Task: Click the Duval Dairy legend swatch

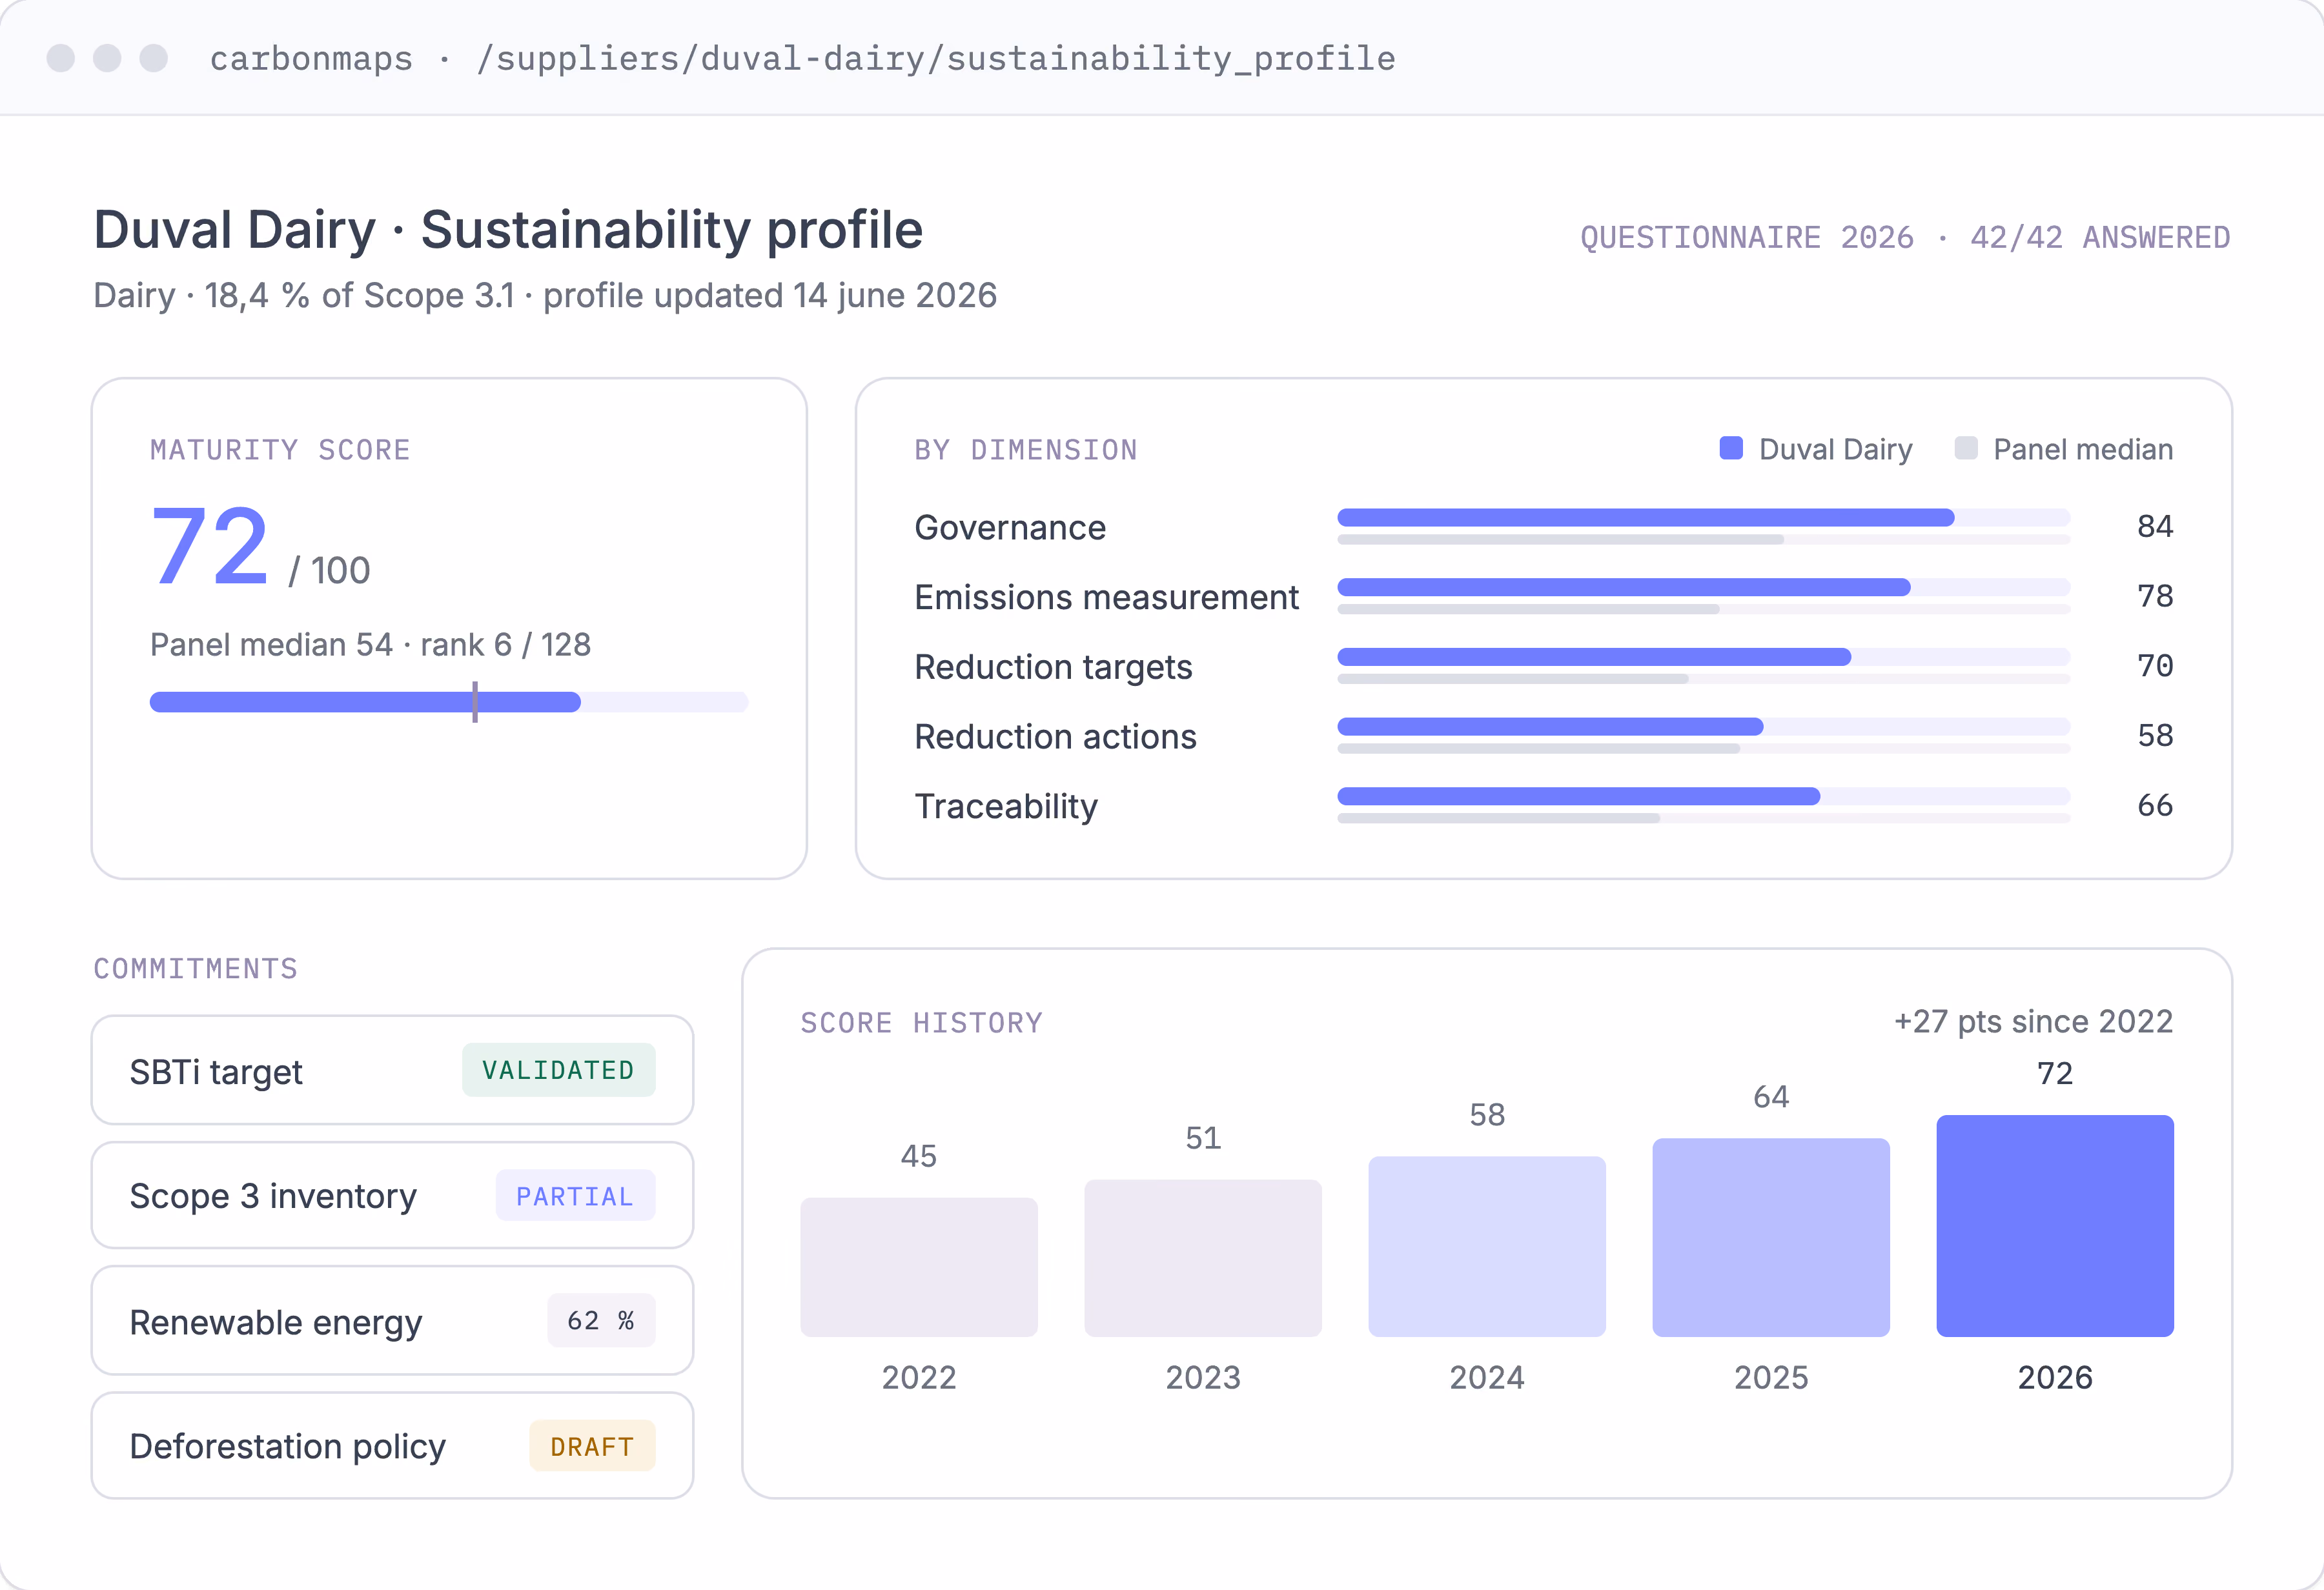Action: pos(1731,448)
